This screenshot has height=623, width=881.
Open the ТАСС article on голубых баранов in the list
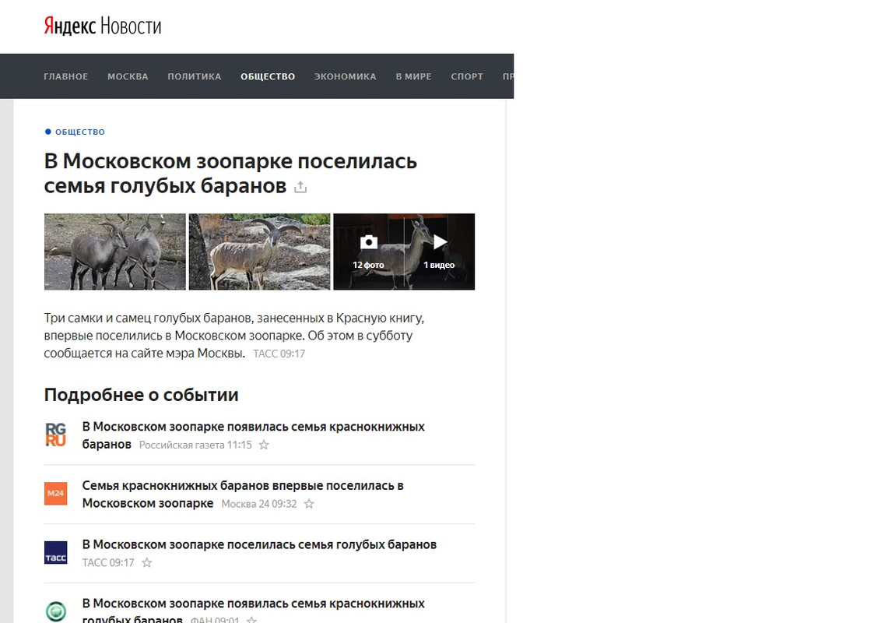click(259, 544)
